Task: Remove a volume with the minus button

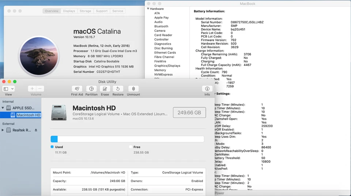Action: (40, 89)
